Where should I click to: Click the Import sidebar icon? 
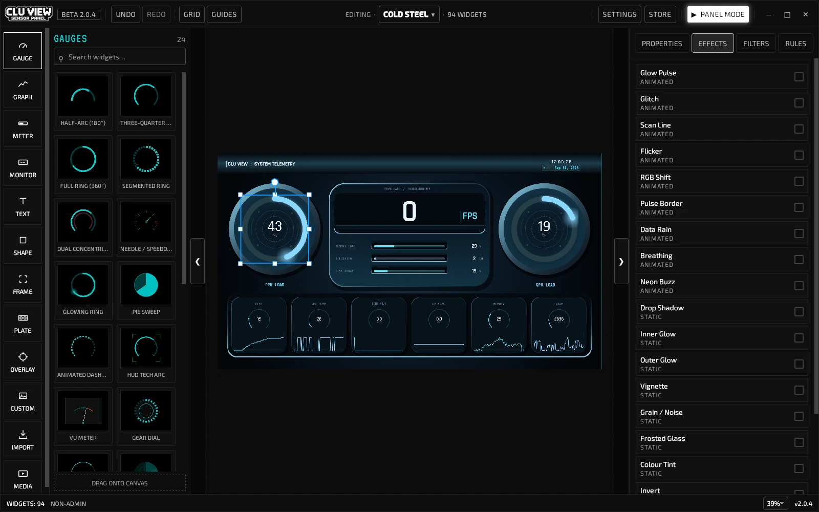click(x=23, y=440)
